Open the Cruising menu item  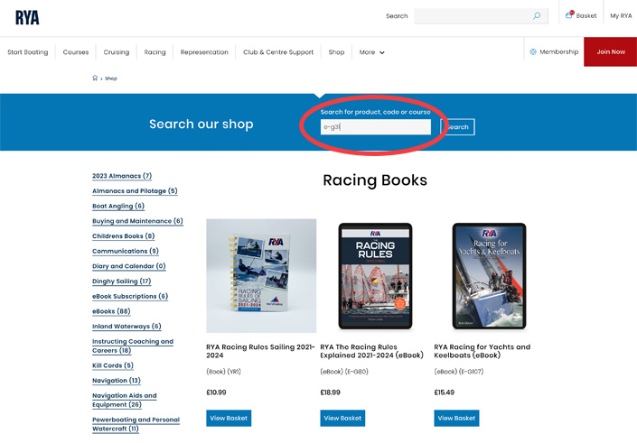117,52
